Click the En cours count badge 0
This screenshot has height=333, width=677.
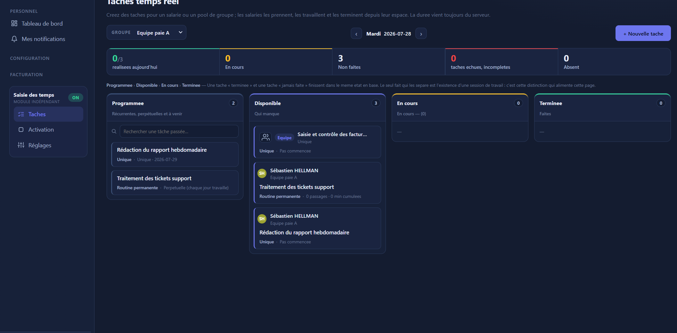(x=518, y=103)
